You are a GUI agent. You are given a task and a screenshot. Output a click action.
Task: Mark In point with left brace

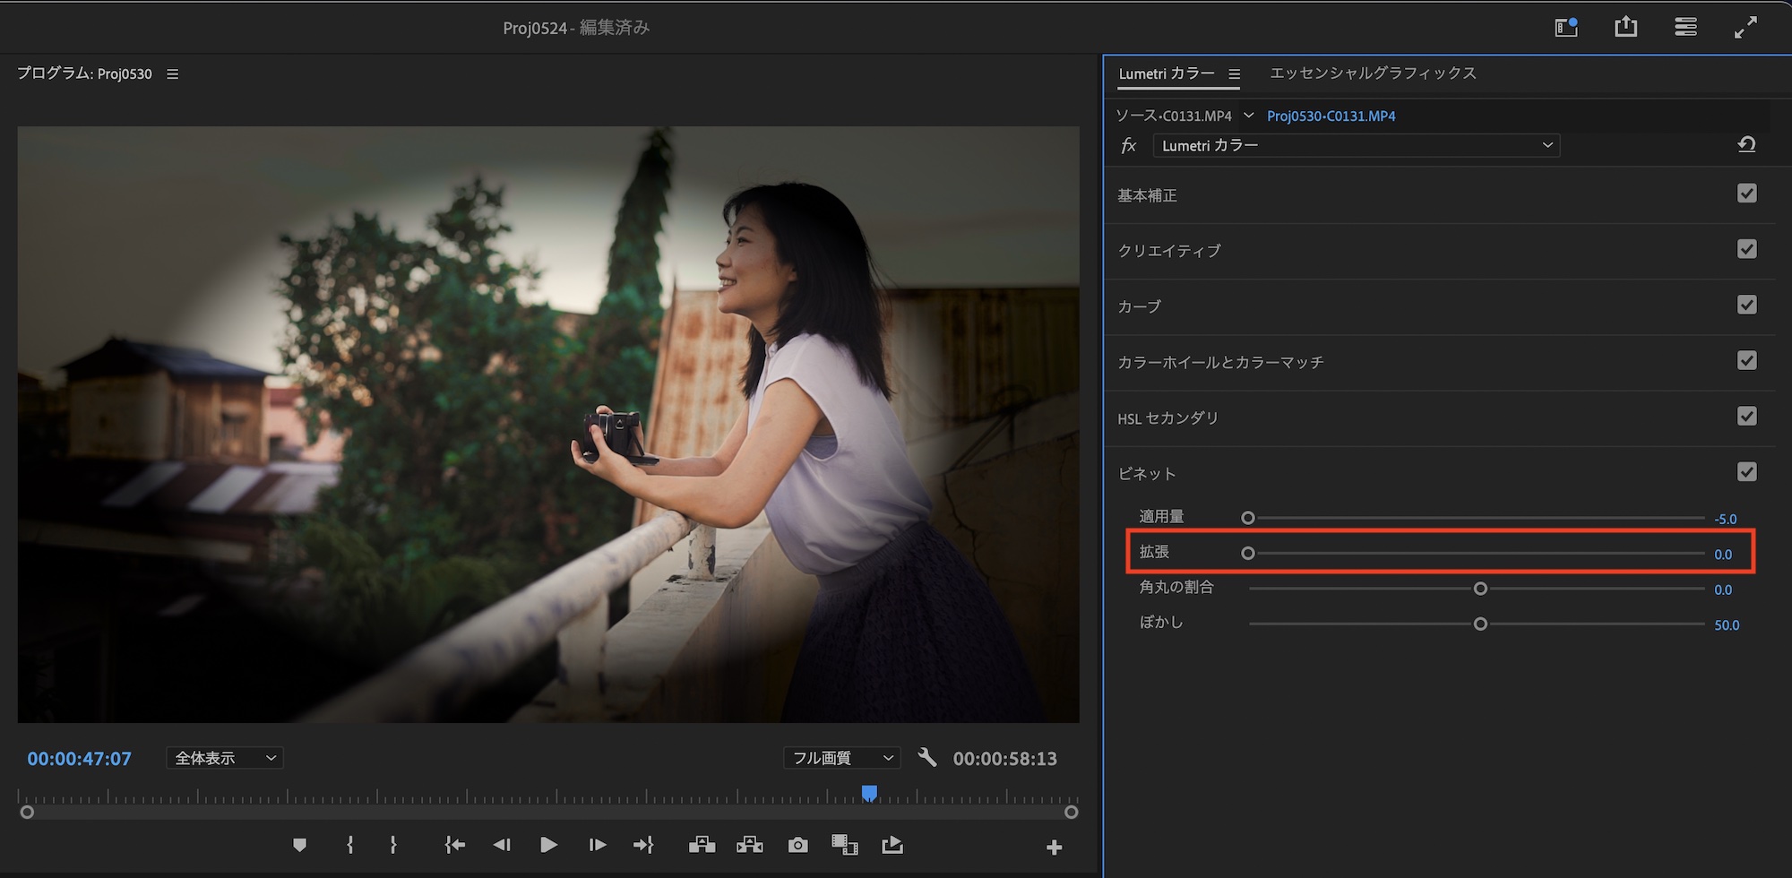pos(349,845)
